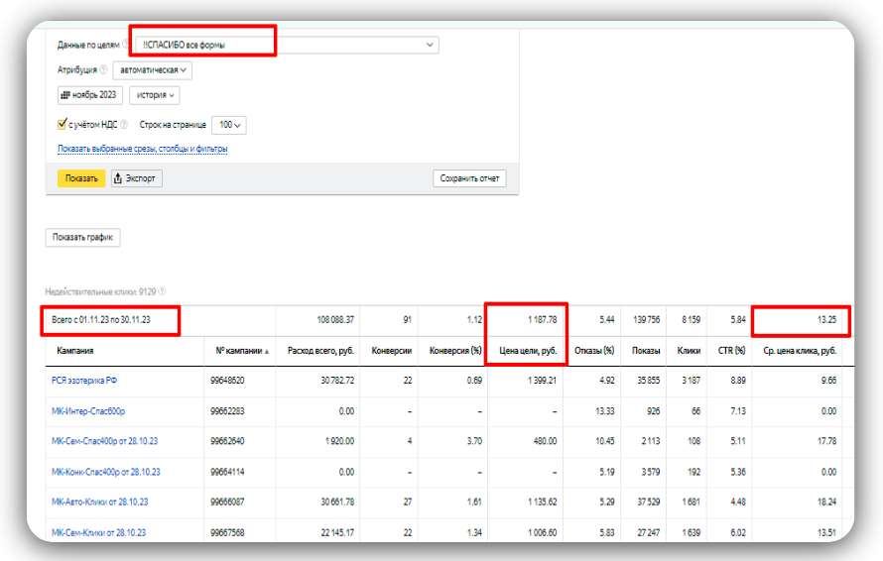The width and height of the screenshot is (883, 561).
Task: Sort table by Расход всего, руб. header
Action: 318,351
